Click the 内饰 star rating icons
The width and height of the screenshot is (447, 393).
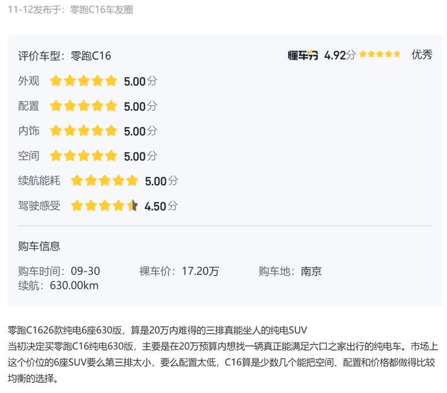pos(83,131)
